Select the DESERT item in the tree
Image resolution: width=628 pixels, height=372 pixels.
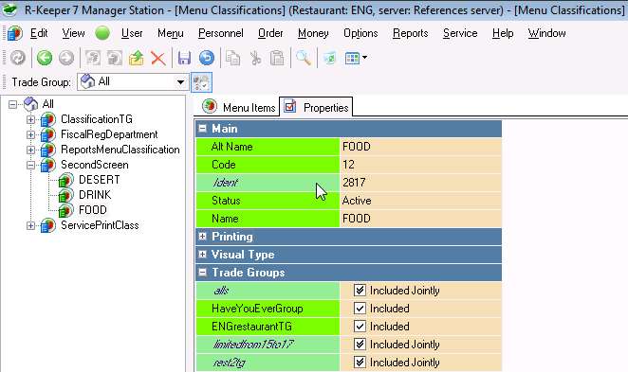[100, 180]
